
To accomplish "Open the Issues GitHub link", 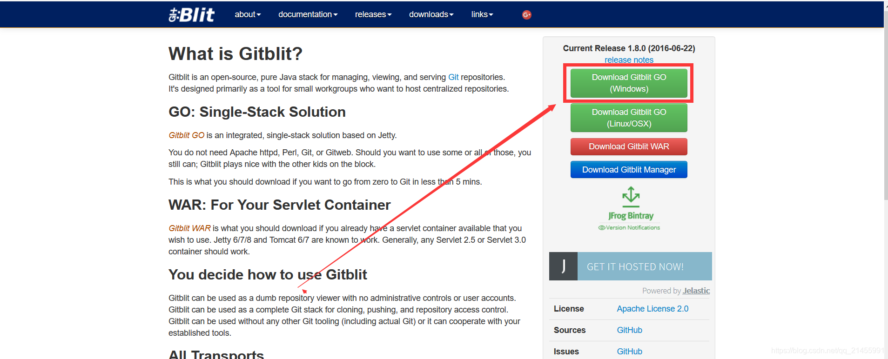I will [629, 352].
